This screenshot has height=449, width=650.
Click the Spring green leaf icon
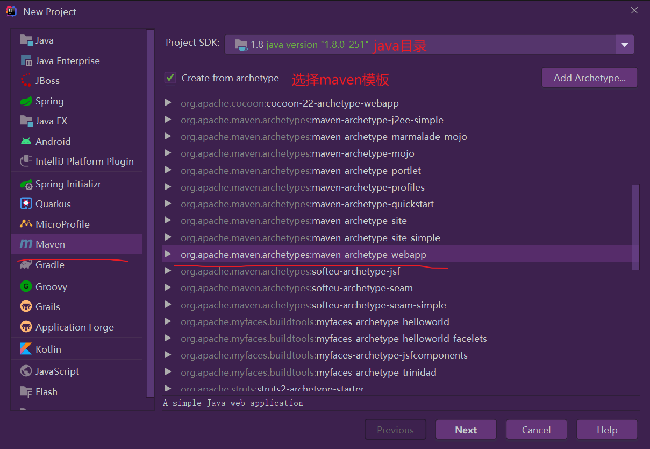(x=26, y=101)
